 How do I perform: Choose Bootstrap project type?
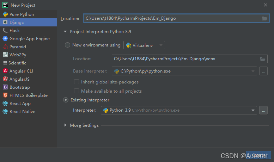(29, 87)
